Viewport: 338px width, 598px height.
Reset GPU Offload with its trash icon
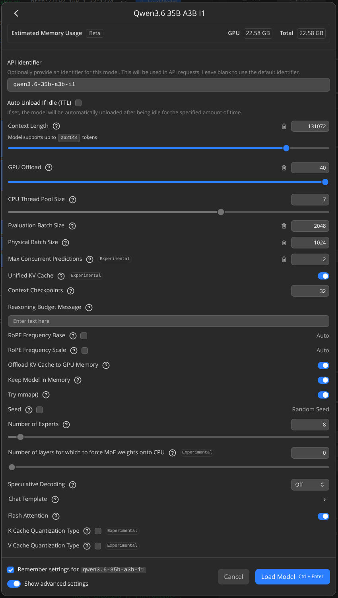click(284, 168)
